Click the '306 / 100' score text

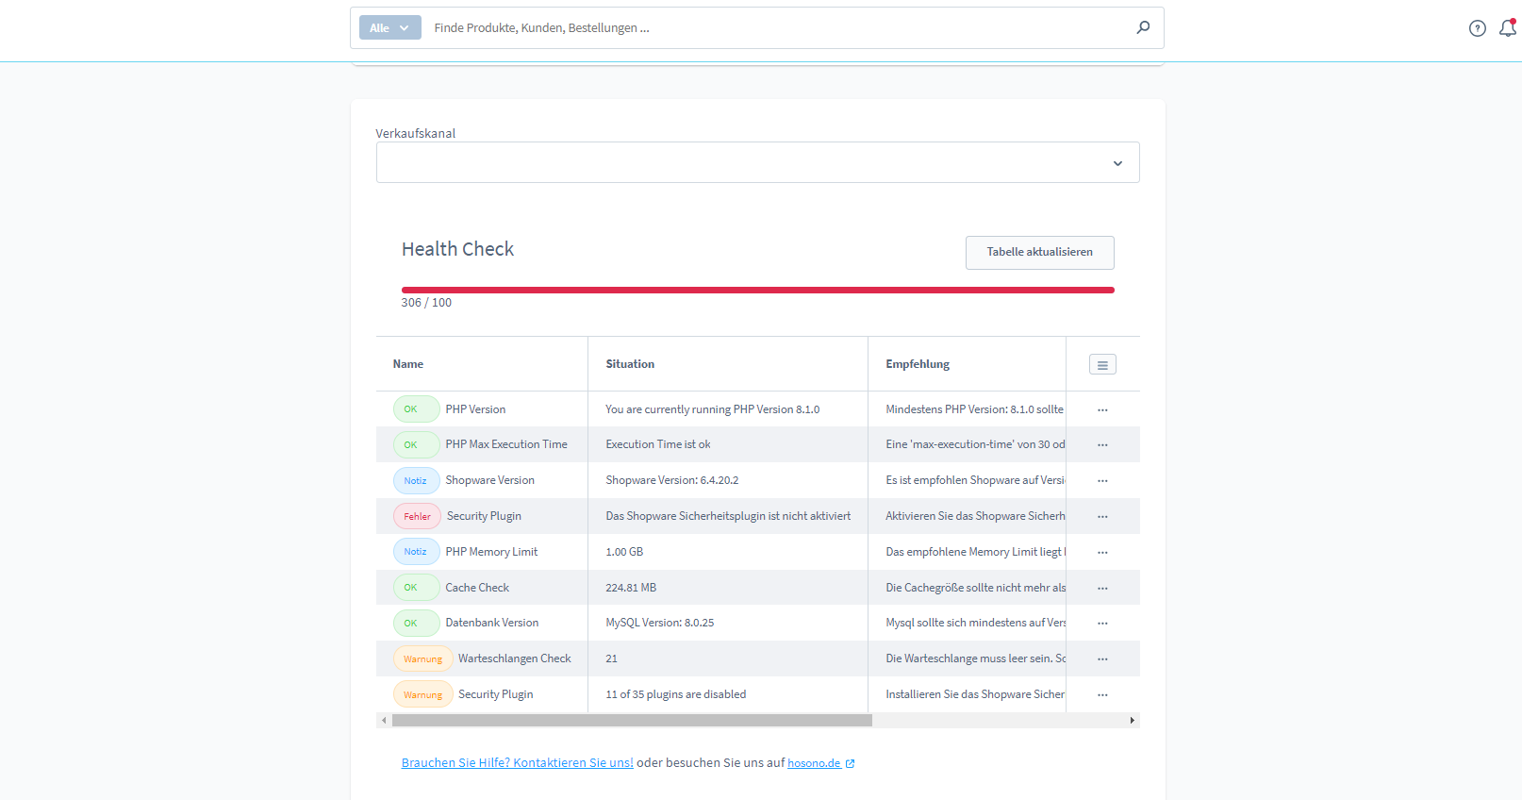pyautogui.click(x=426, y=303)
